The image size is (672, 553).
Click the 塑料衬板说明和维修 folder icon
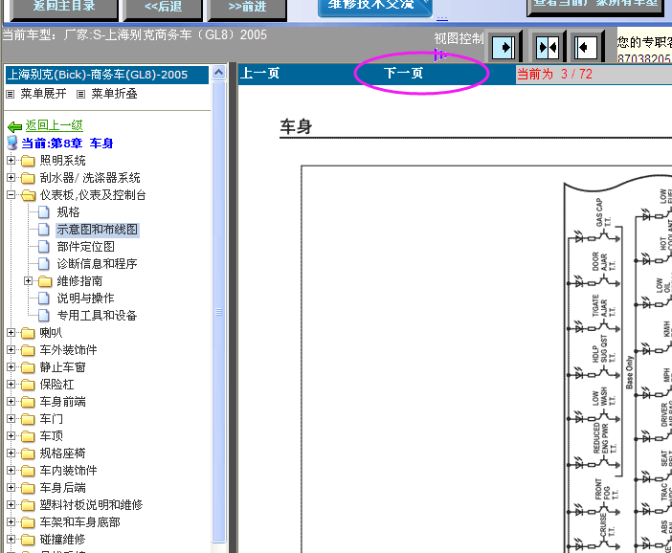[28, 505]
